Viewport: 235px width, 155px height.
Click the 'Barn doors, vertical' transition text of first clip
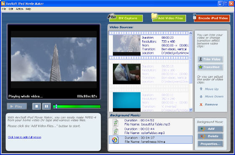[x=174, y=49]
